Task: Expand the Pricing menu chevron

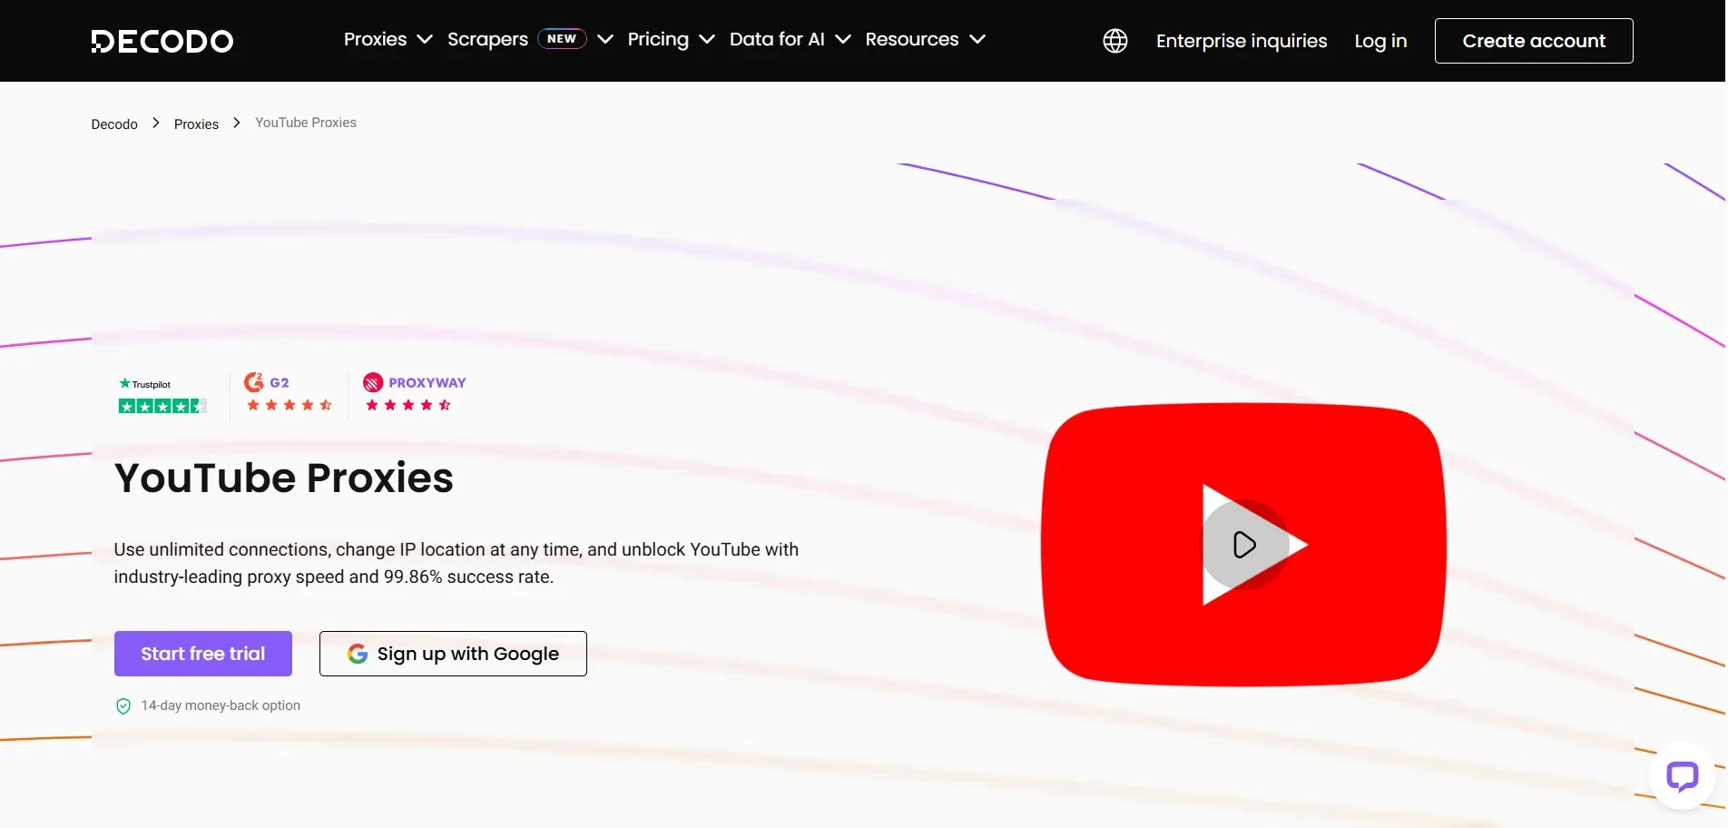Action: point(707,39)
